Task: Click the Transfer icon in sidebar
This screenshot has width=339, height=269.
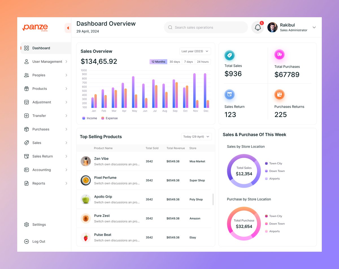Action: 27,116
